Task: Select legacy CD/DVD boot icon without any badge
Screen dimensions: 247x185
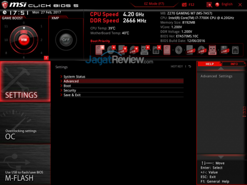Action: [179, 50]
